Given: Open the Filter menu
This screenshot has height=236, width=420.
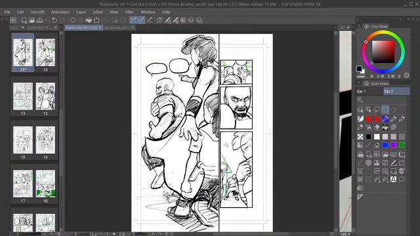Looking at the screenshot, I should [129, 12].
